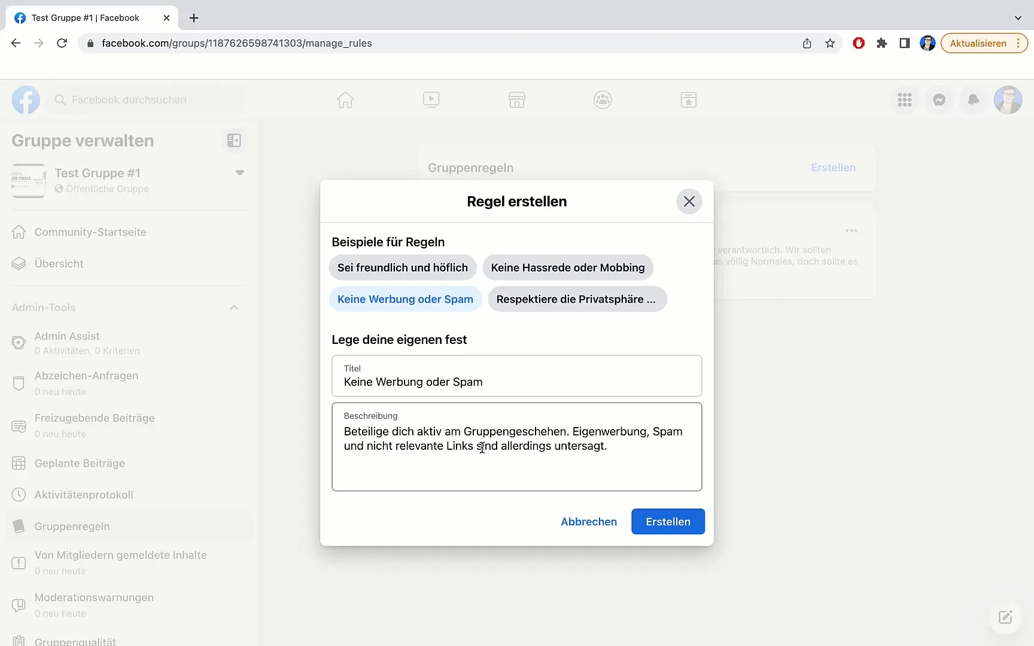Select Gruppenregeln in sidebar
The width and height of the screenshot is (1034, 646).
[129, 526]
